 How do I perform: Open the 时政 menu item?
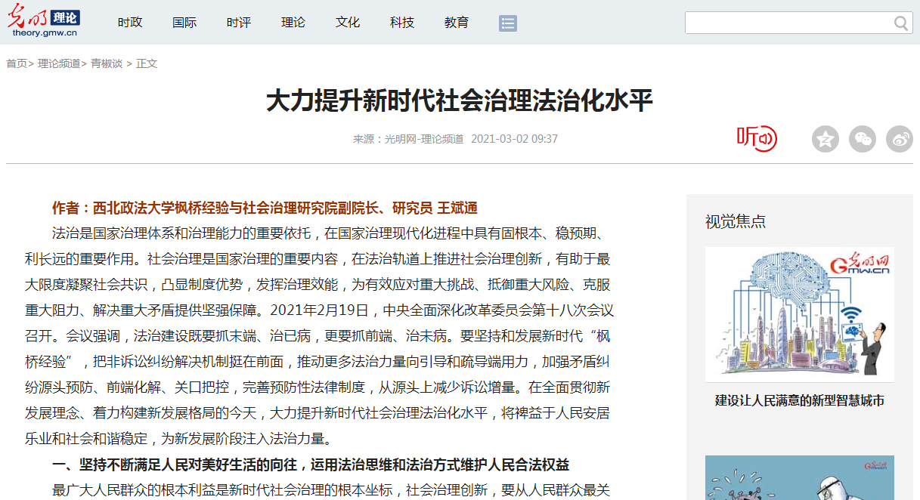tap(130, 23)
